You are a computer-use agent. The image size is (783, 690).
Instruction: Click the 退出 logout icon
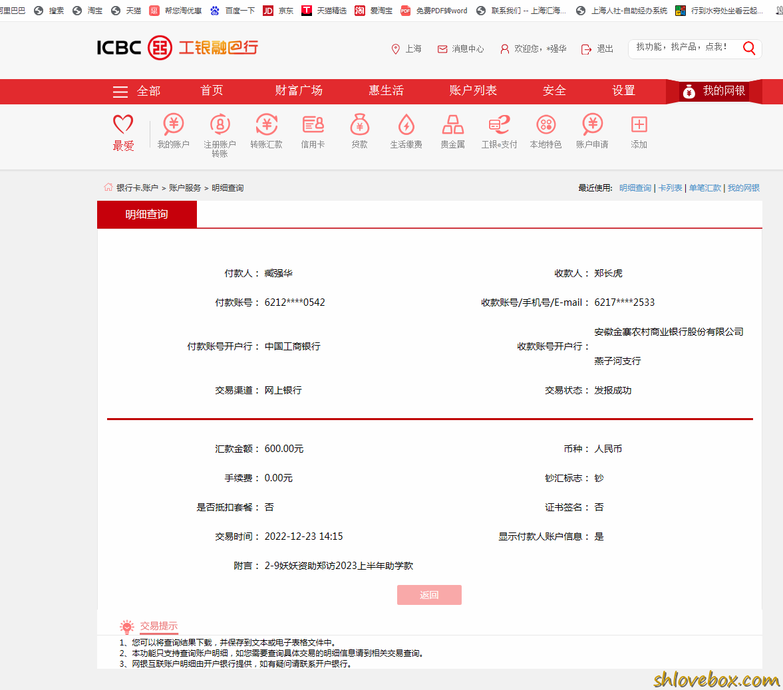point(586,49)
